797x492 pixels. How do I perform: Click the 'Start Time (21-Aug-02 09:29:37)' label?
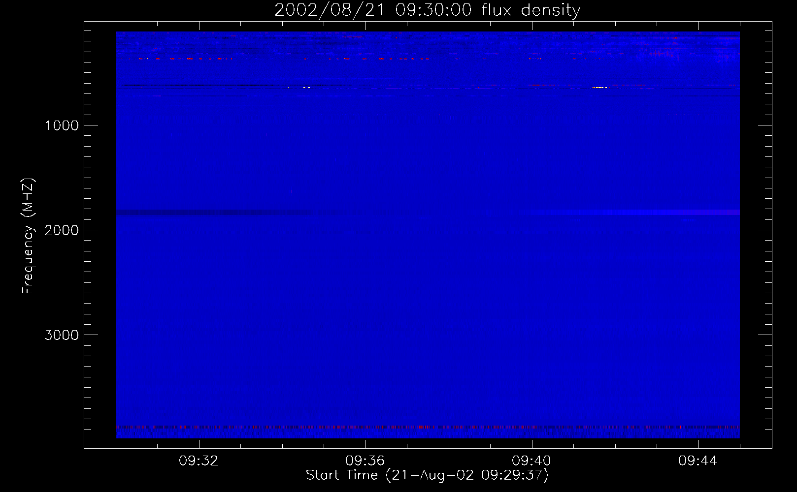427,475
